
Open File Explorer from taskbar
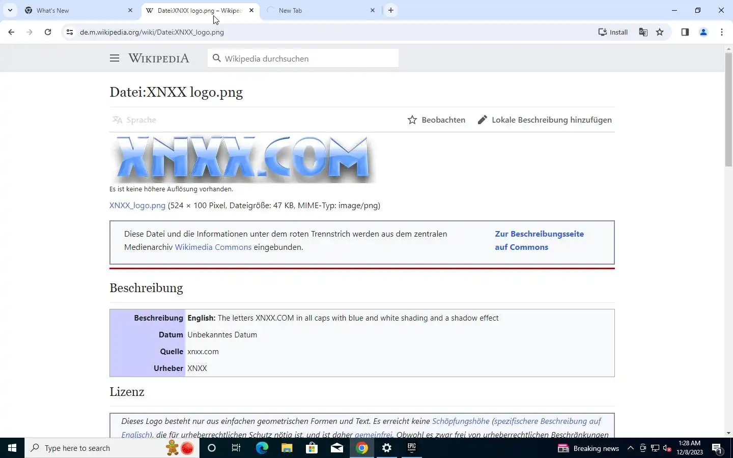click(x=287, y=448)
